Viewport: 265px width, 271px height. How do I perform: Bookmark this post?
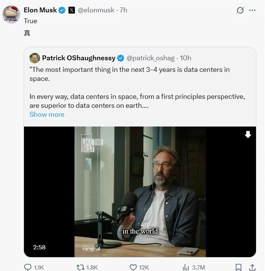[238, 267]
